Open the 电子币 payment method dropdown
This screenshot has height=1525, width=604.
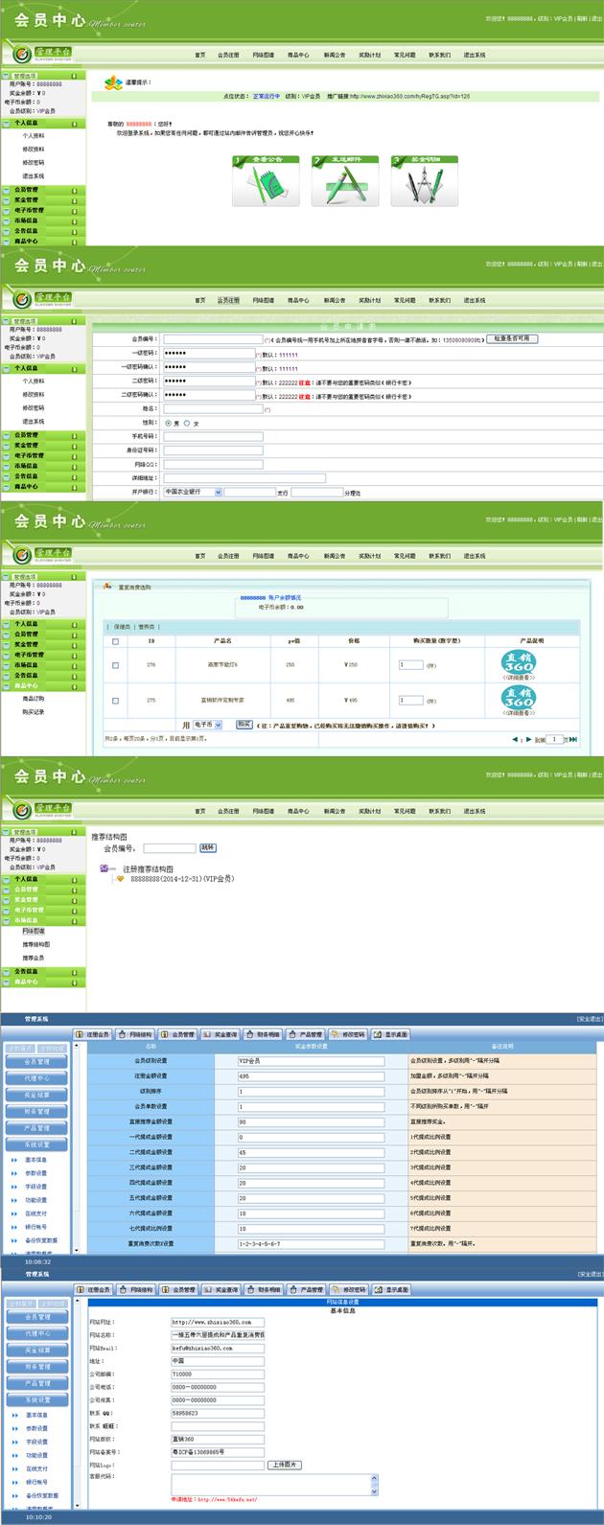tap(218, 726)
